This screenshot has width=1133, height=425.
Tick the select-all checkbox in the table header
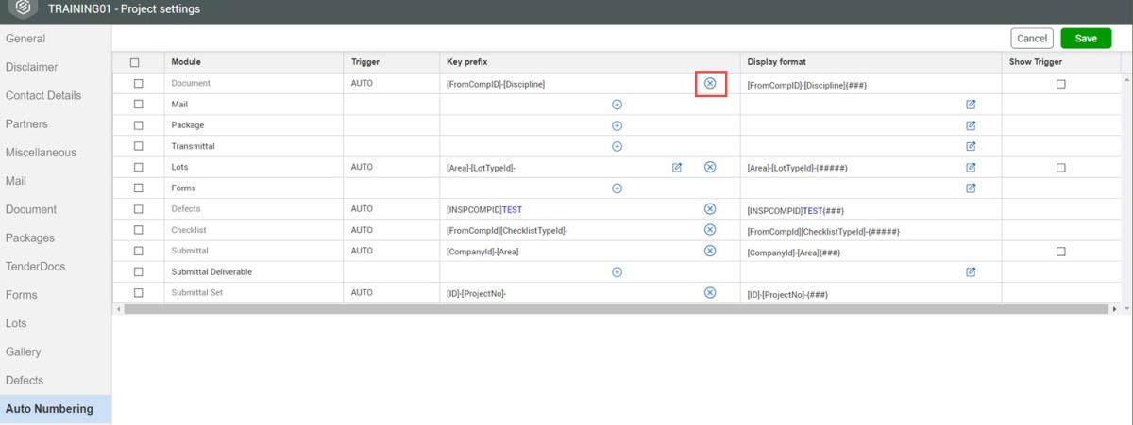click(135, 63)
